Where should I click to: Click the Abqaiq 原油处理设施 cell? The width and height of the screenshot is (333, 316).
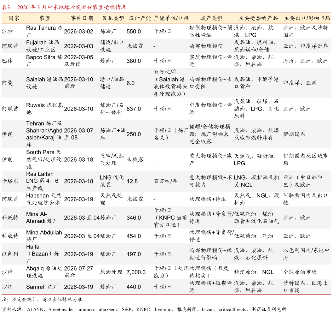(44, 272)
